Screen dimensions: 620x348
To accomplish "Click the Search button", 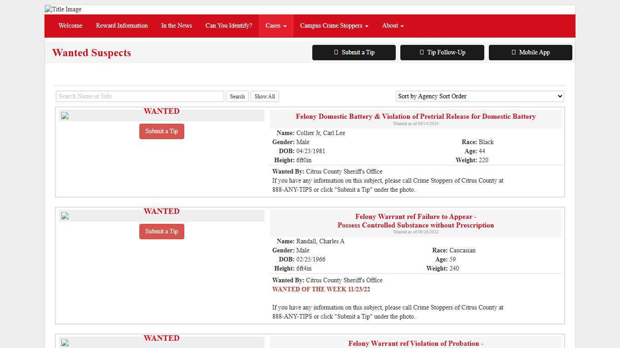I will pyautogui.click(x=237, y=97).
